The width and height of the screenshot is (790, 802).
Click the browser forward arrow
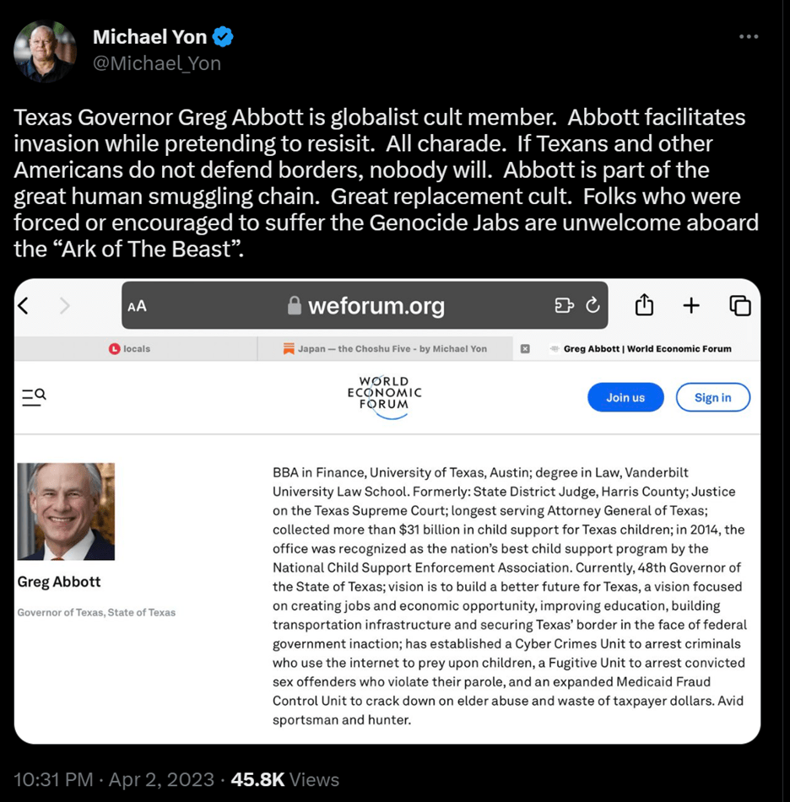point(65,305)
